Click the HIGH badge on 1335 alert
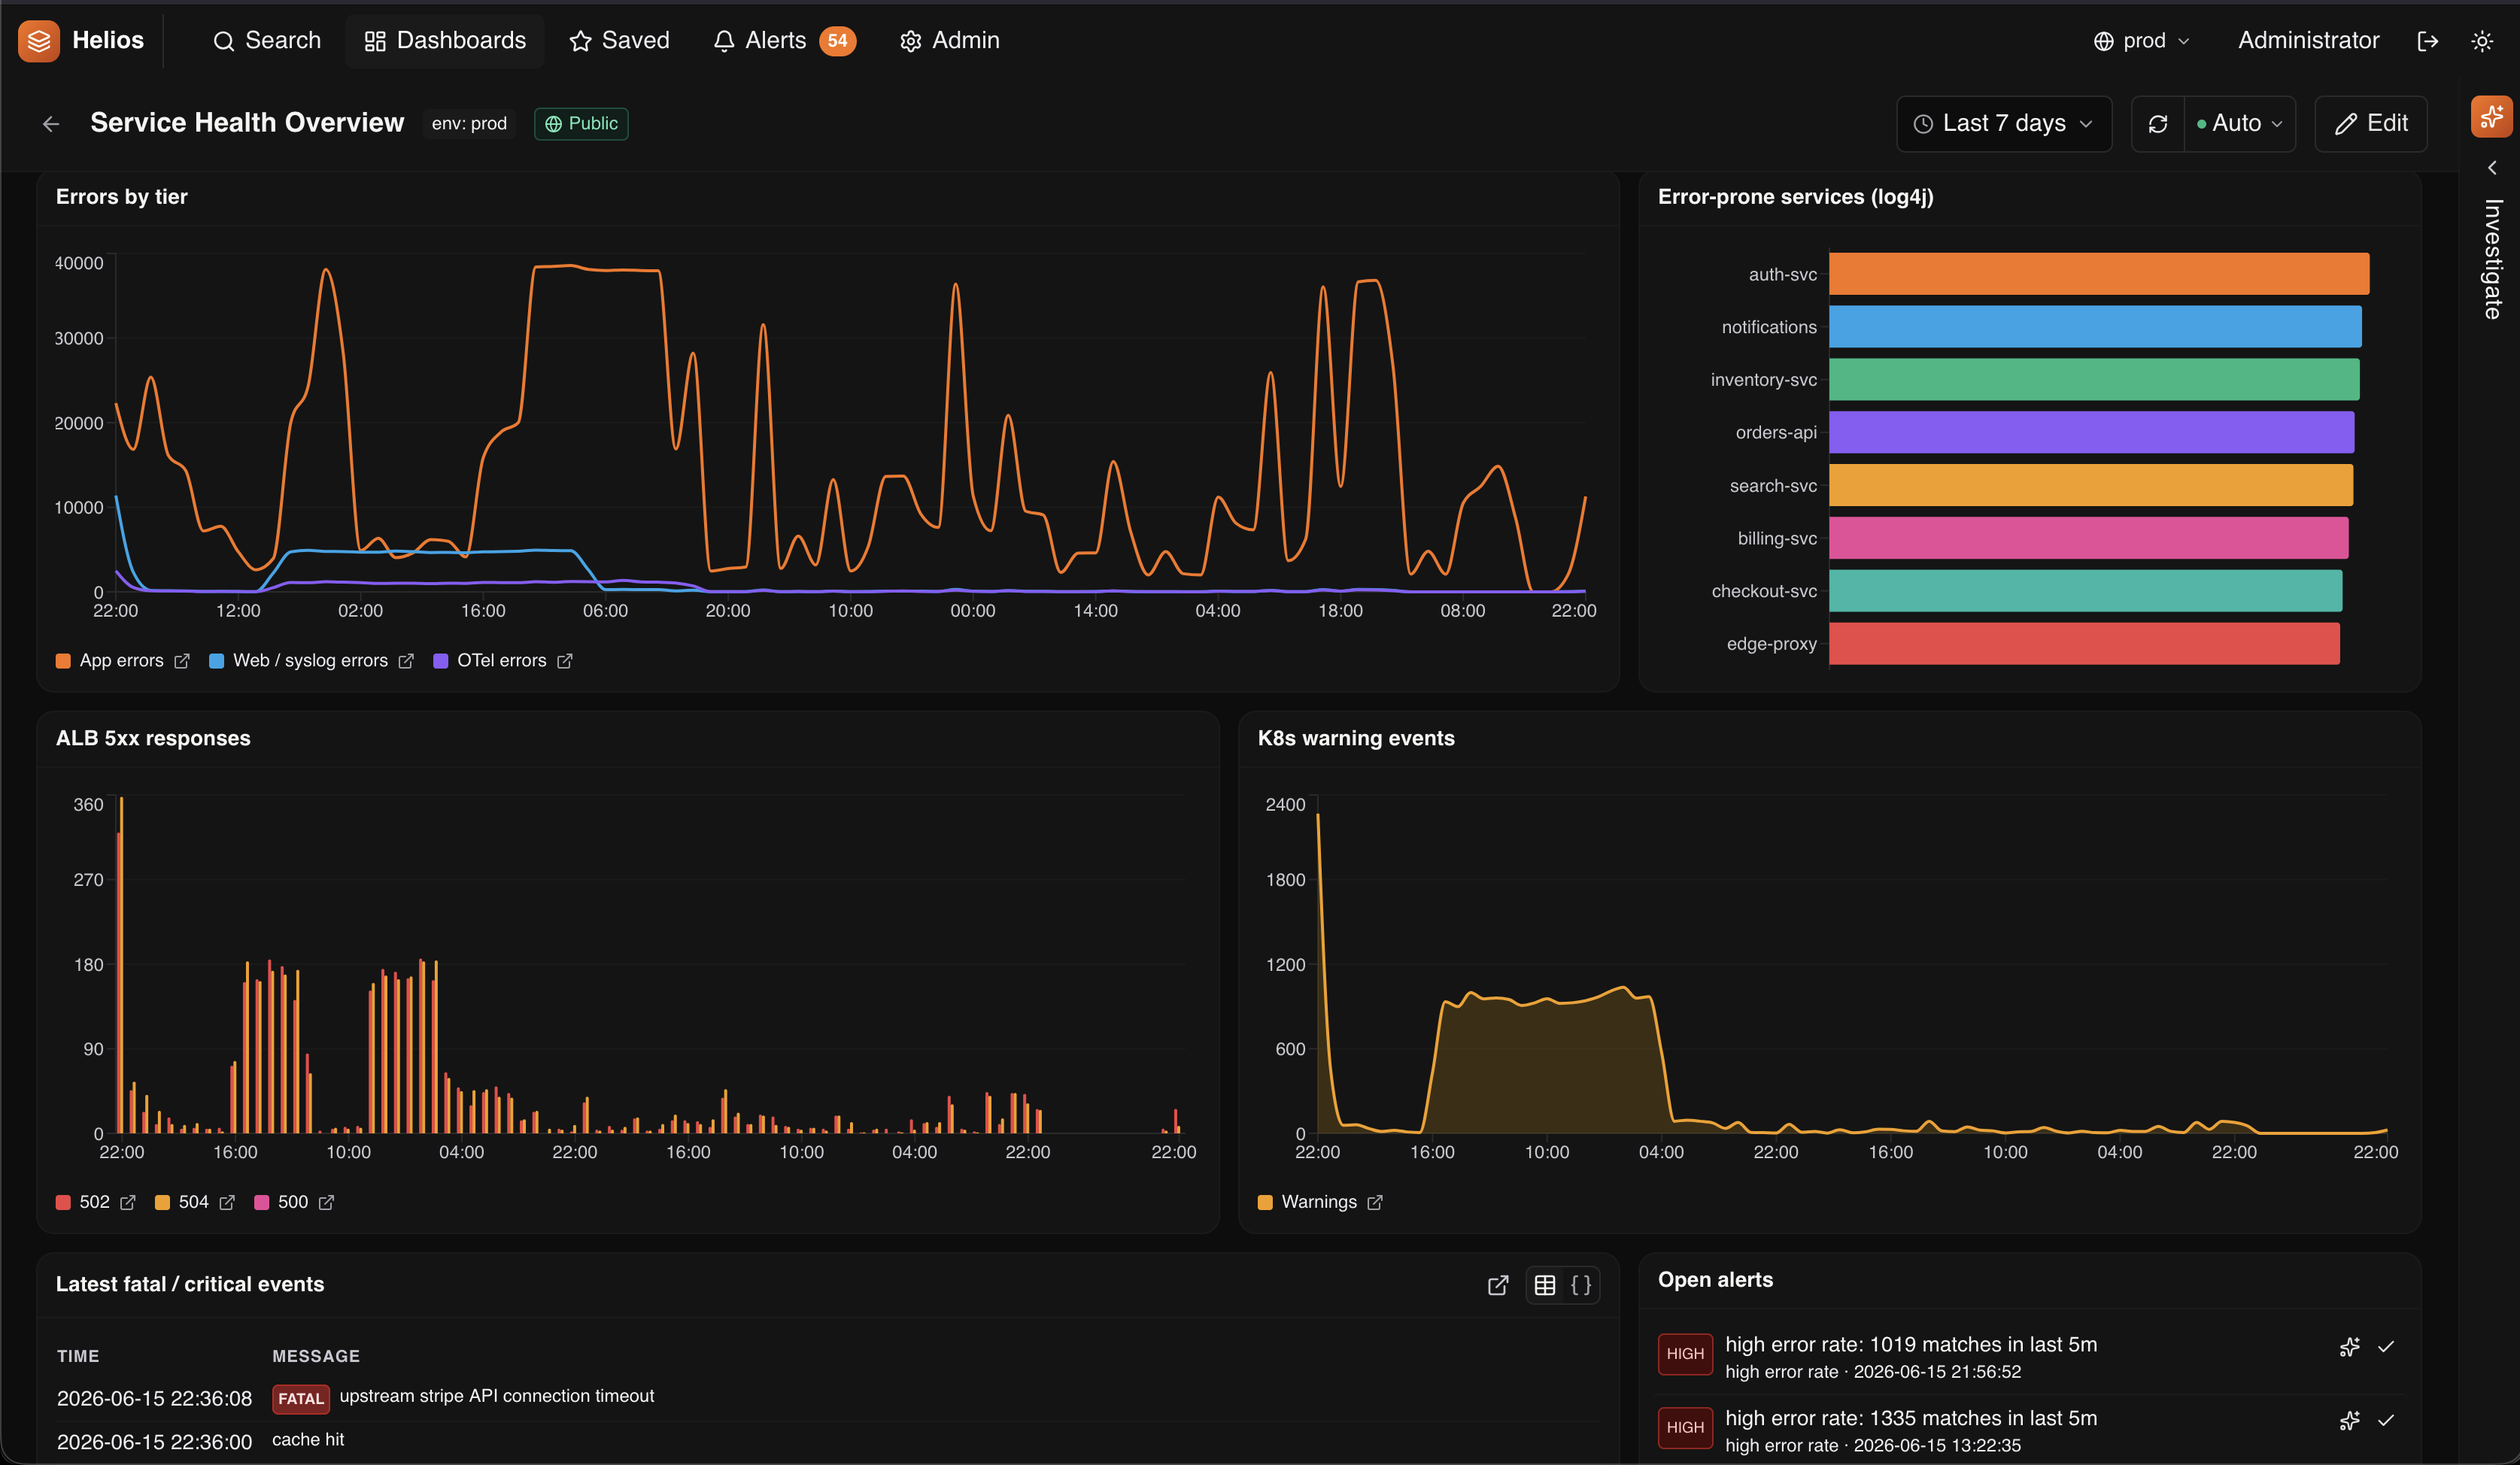 coord(1685,1428)
